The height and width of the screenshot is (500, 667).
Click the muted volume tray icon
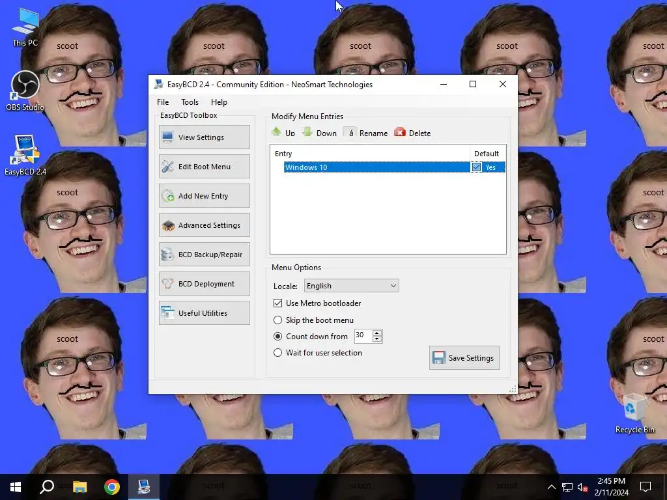point(583,487)
